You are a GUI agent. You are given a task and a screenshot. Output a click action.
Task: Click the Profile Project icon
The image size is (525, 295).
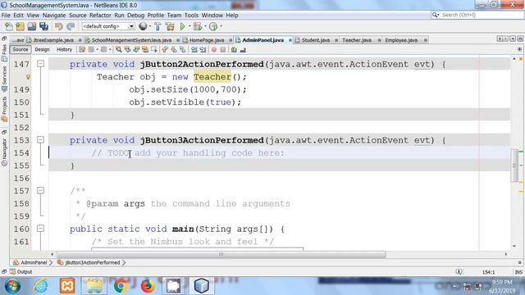213,26
